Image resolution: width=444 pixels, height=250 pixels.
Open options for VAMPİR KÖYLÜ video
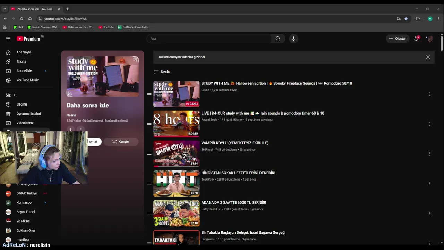coord(430,154)
